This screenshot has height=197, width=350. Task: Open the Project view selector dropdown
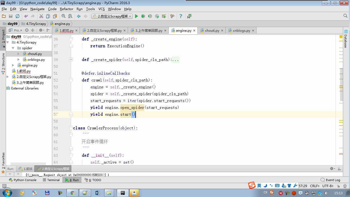[x=16, y=30]
